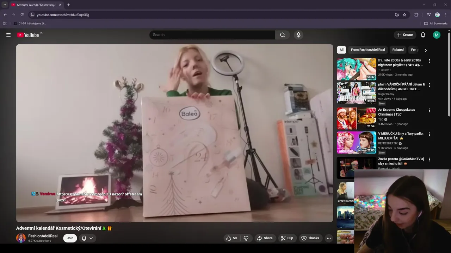Click the Create button
The height and width of the screenshot is (253, 451).
point(404,35)
